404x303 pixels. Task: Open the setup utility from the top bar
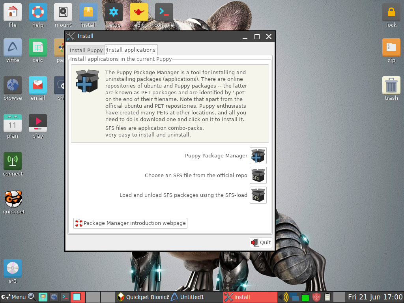[x=114, y=12]
